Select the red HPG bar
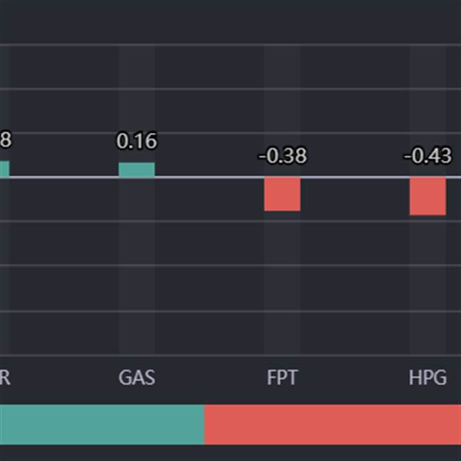 click(x=427, y=197)
